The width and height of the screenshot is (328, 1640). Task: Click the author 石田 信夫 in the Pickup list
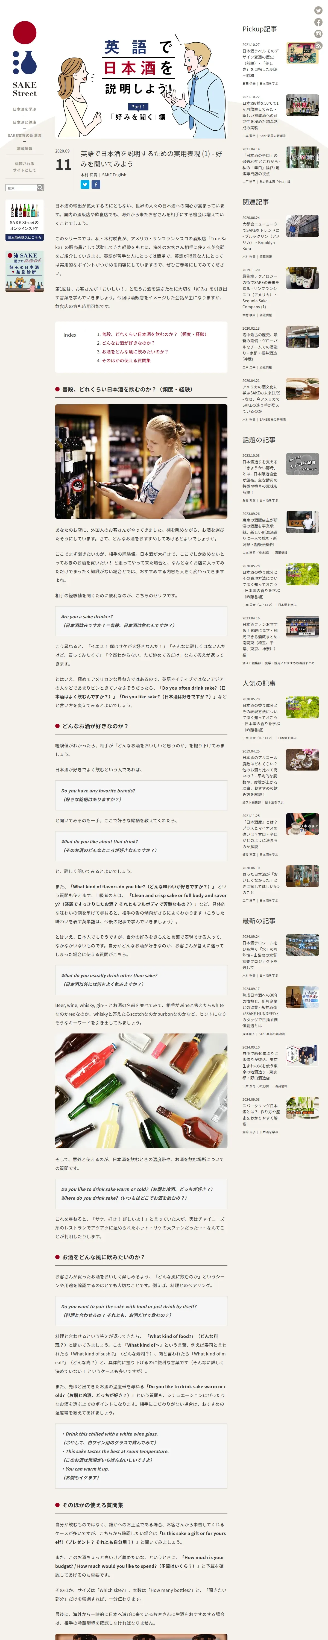click(249, 83)
